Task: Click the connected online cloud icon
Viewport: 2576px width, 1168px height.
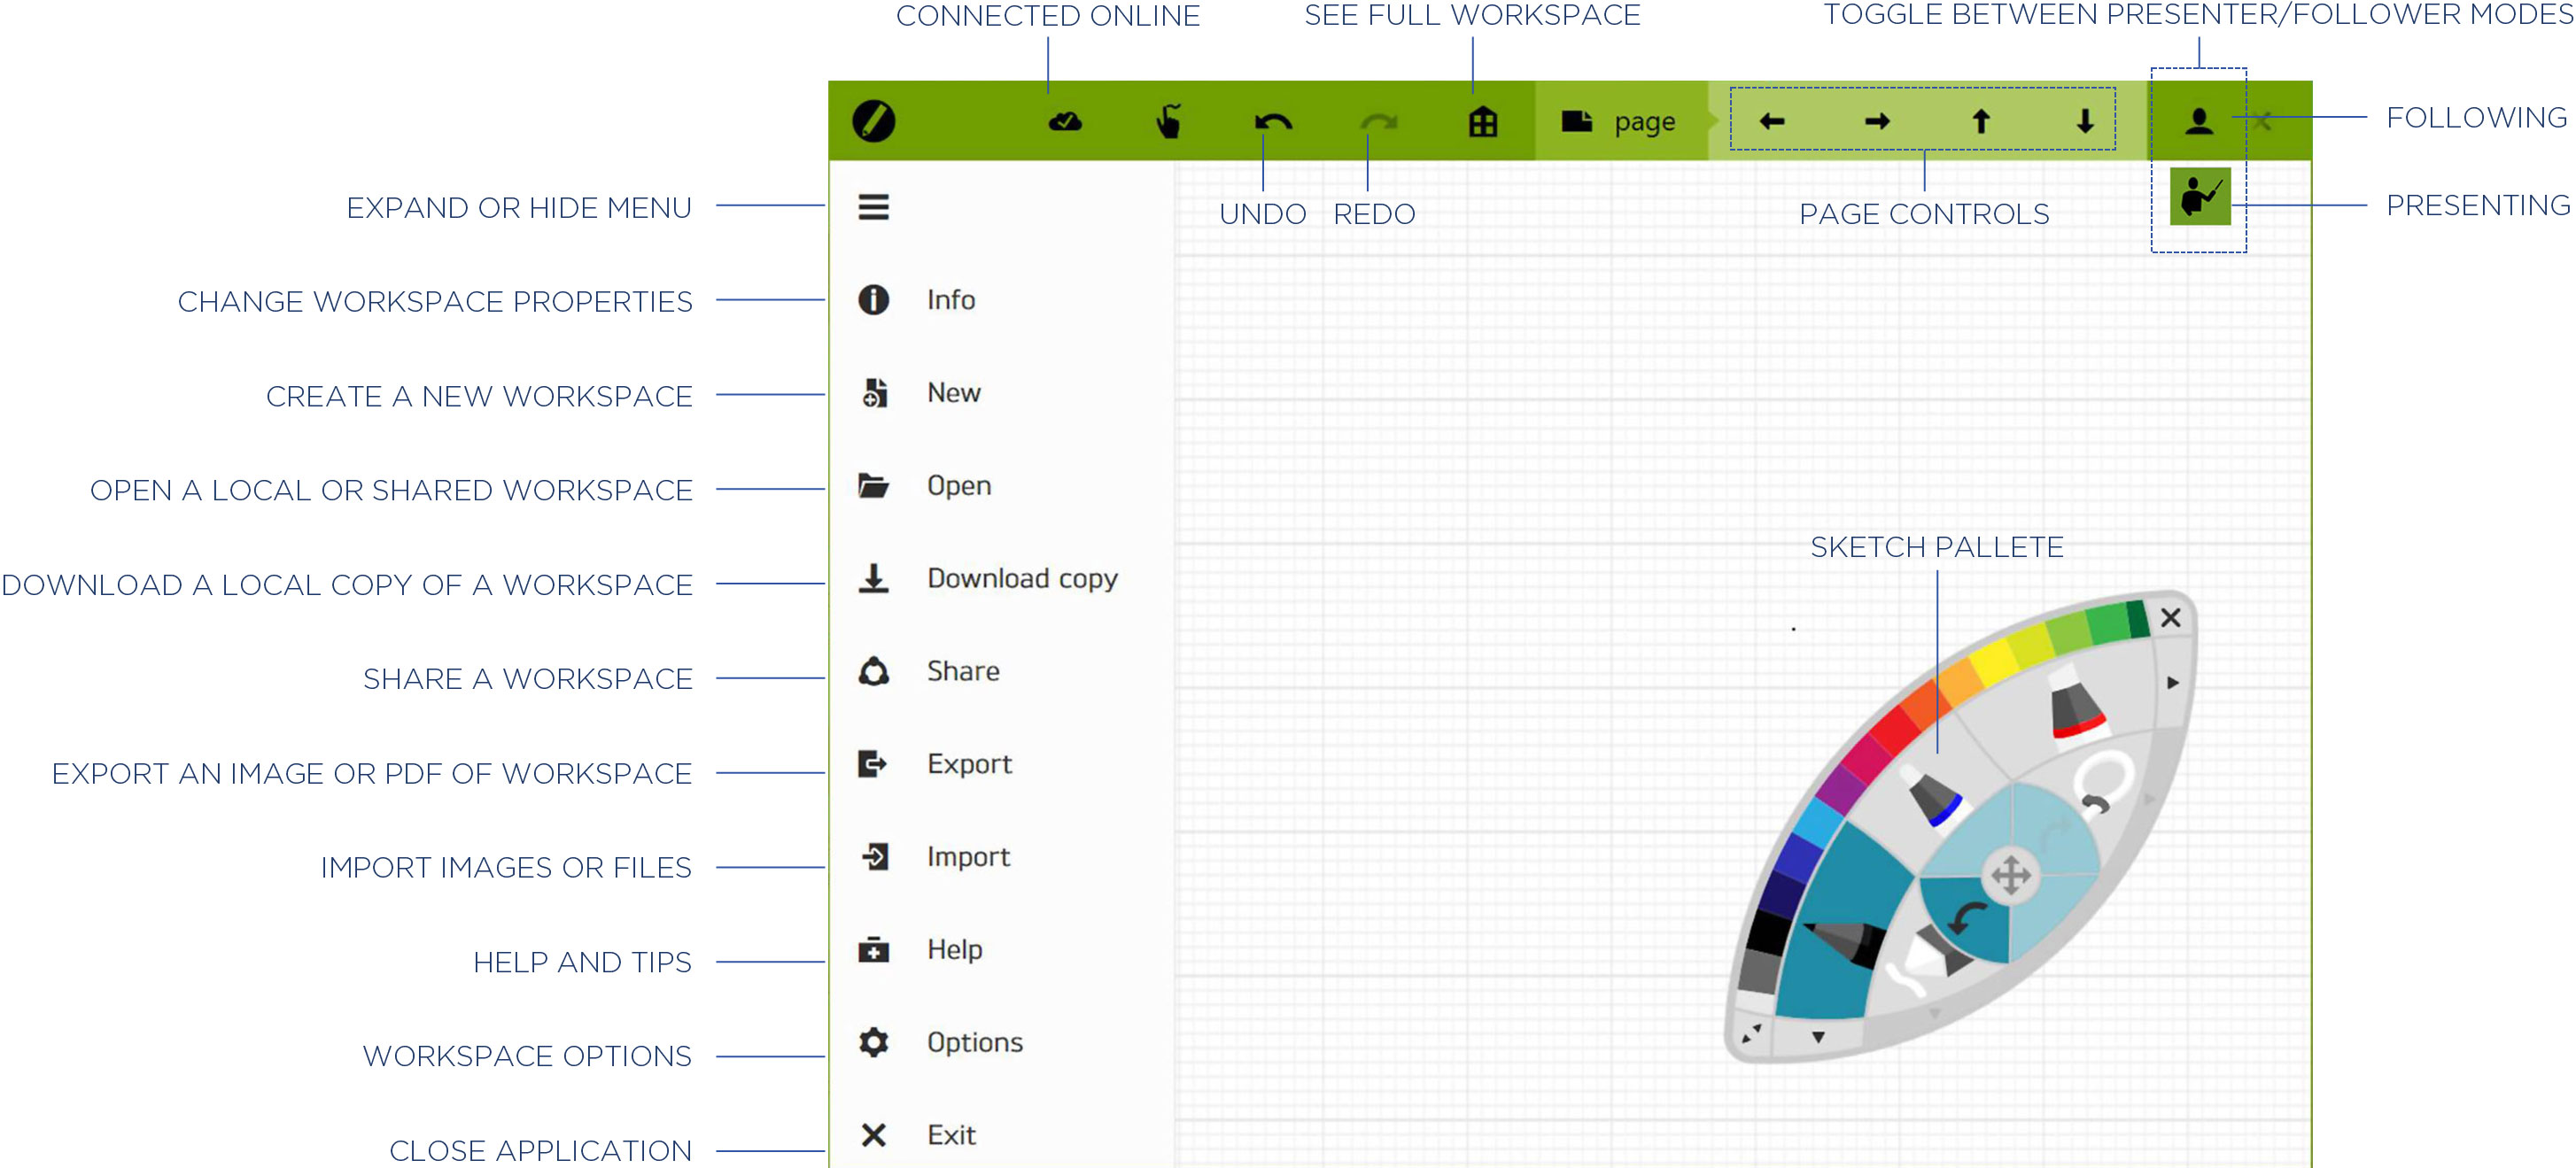Action: pyautogui.click(x=1065, y=122)
